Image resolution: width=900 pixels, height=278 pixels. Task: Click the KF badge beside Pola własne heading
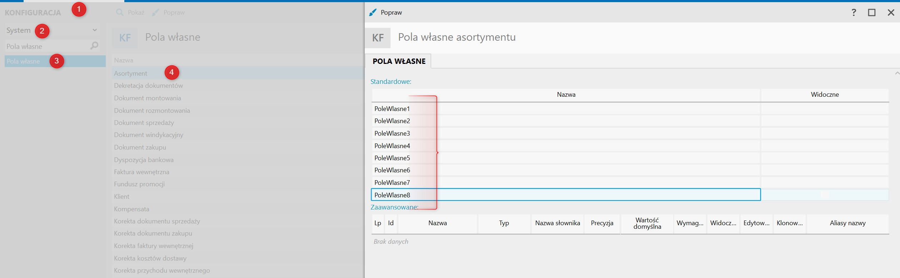coord(125,38)
